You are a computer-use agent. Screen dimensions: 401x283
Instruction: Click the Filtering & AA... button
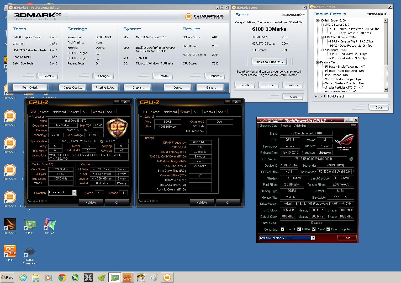(105, 88)
